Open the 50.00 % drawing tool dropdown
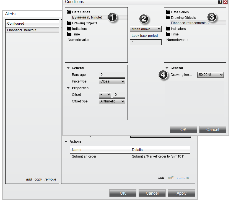The height and width of the screenshot is (206, 231). pyautogui.click(x=210, y=75)
